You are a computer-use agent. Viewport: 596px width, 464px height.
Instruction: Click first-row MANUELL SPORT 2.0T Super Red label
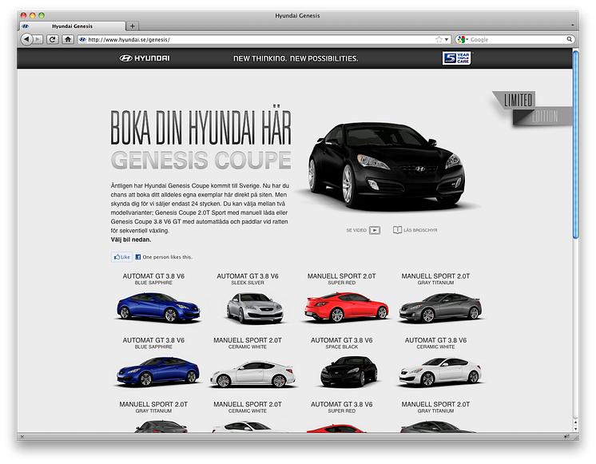[342, 279]
